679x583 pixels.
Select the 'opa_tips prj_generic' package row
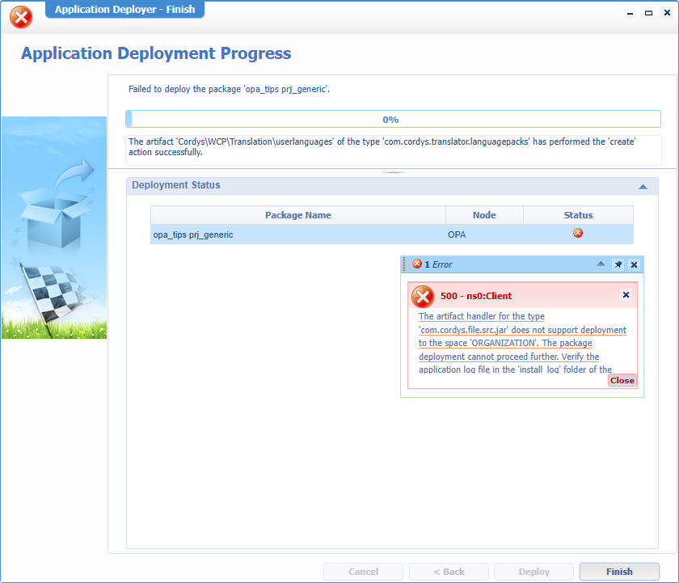click(x=297, y=234)
